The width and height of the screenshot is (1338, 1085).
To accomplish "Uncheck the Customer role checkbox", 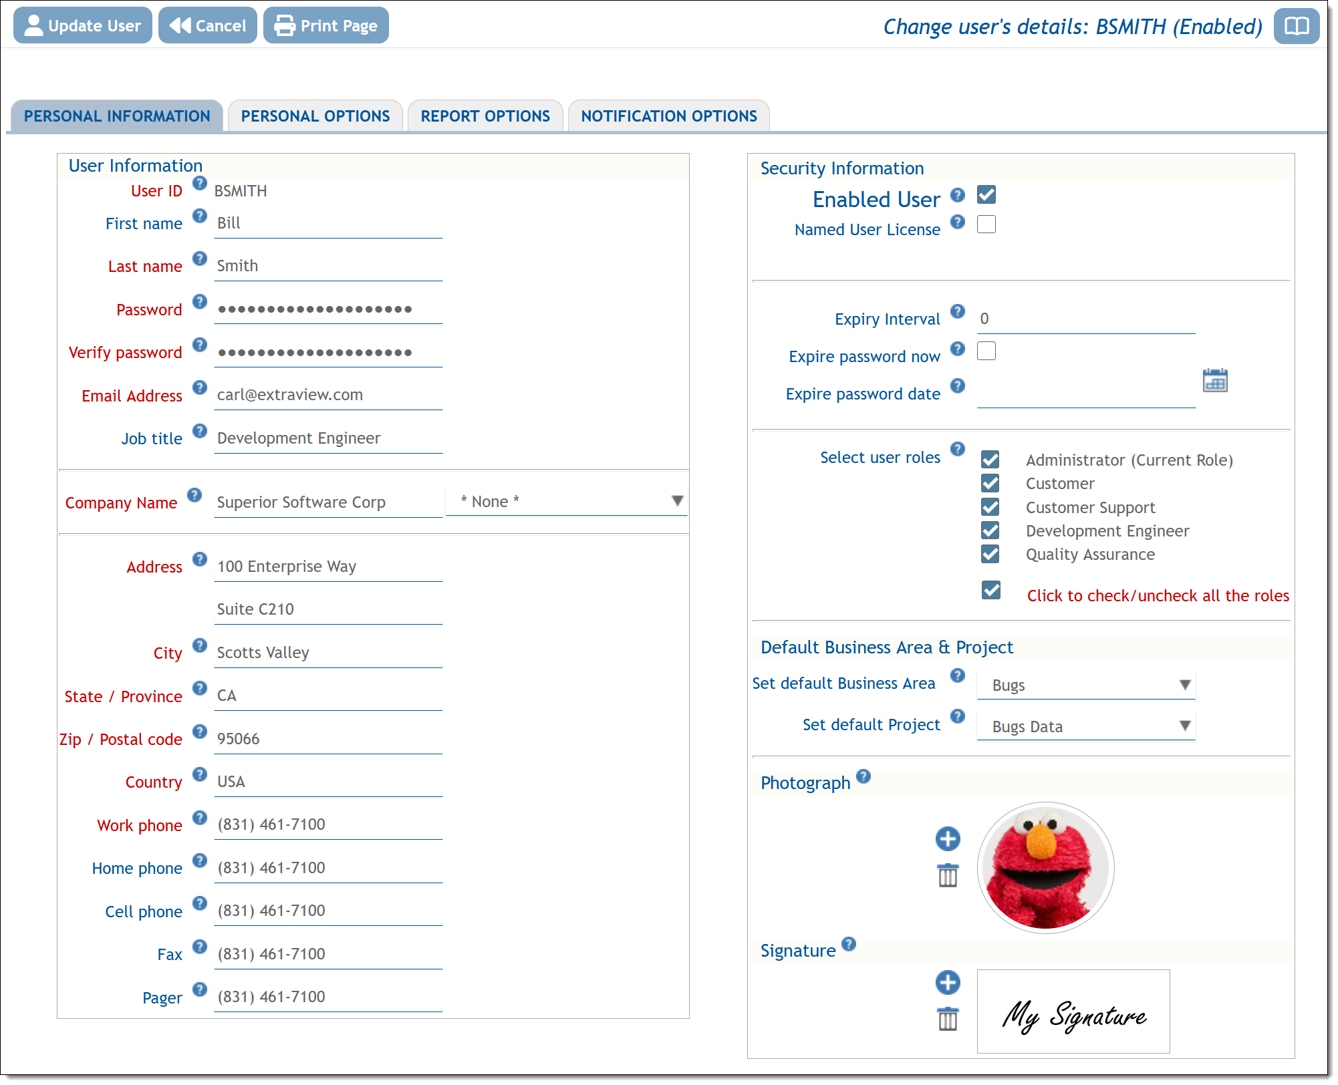I will click(x=990, y=483).
